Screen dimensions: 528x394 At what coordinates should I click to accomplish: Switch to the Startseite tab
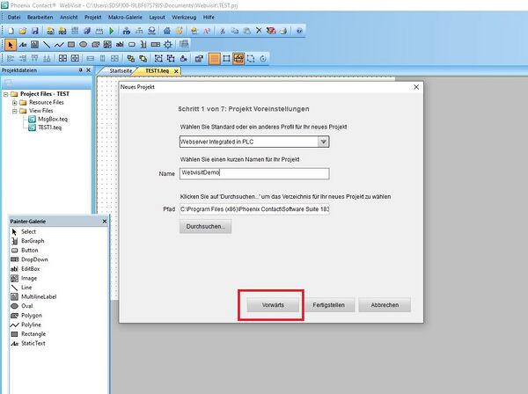coord(121,69)
